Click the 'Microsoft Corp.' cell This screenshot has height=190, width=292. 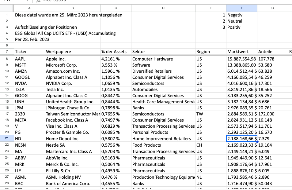point(73,65)
